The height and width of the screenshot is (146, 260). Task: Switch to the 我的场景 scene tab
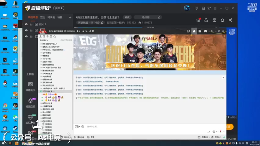coord(33,17)
